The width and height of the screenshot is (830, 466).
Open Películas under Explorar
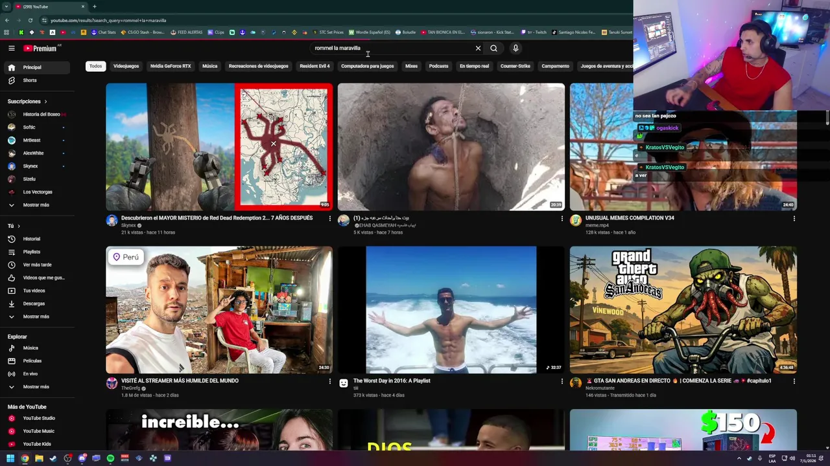tap(37, 361)
